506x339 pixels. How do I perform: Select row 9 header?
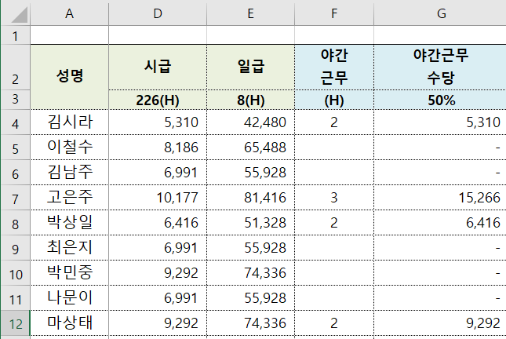(x=15, y=248)
